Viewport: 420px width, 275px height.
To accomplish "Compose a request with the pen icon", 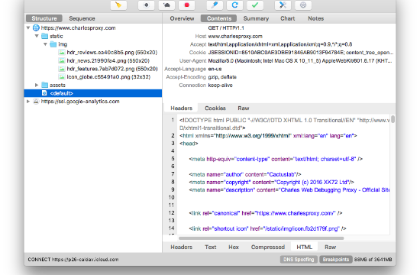I will [215, 5].
